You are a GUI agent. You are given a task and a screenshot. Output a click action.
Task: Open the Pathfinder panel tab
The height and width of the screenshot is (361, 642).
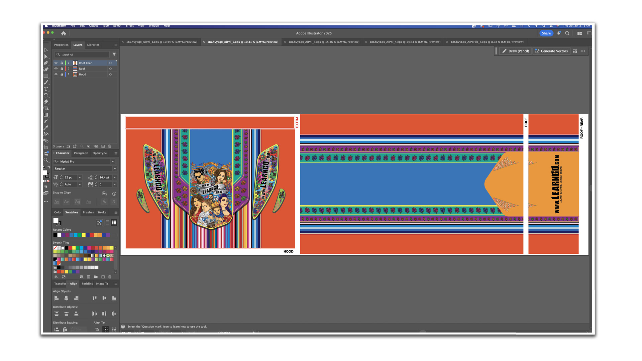[x=87, y=284]
